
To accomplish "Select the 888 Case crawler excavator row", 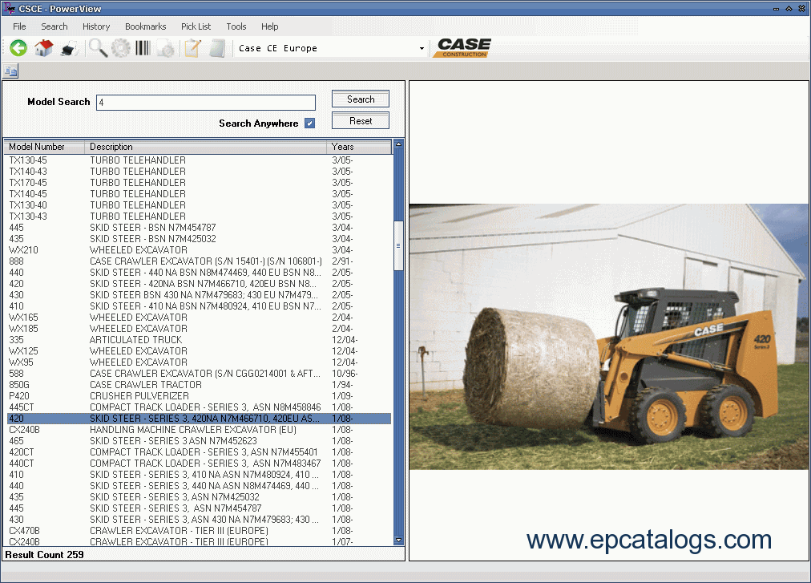I will coord(199,261).
